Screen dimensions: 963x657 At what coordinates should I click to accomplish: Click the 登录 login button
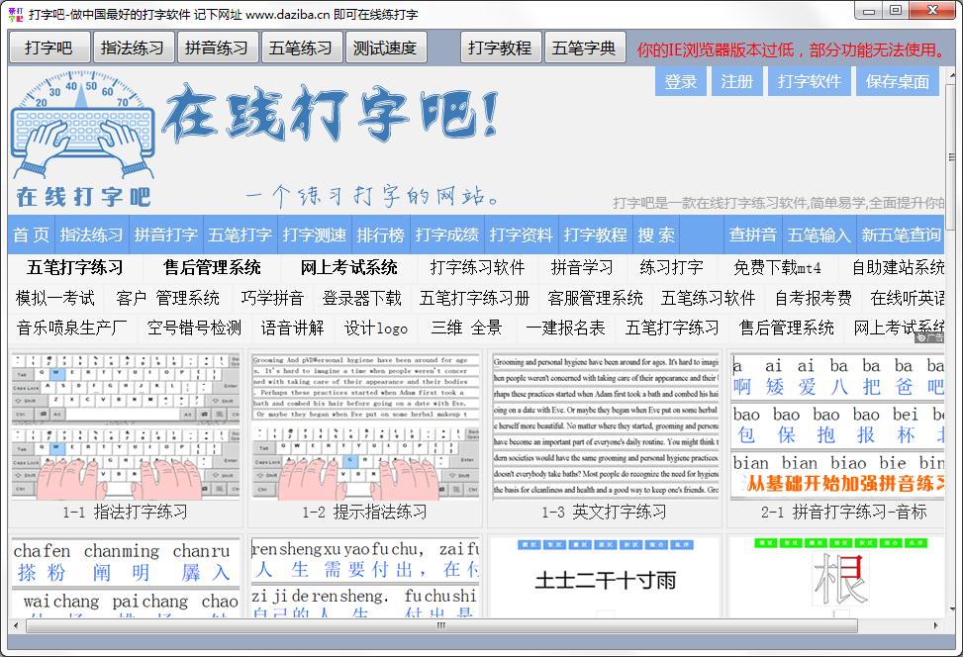(682, 82)
